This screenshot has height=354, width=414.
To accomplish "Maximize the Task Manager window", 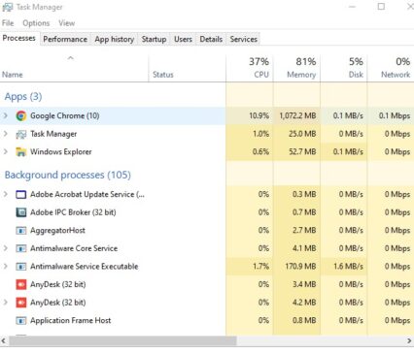I will point(381,7).
